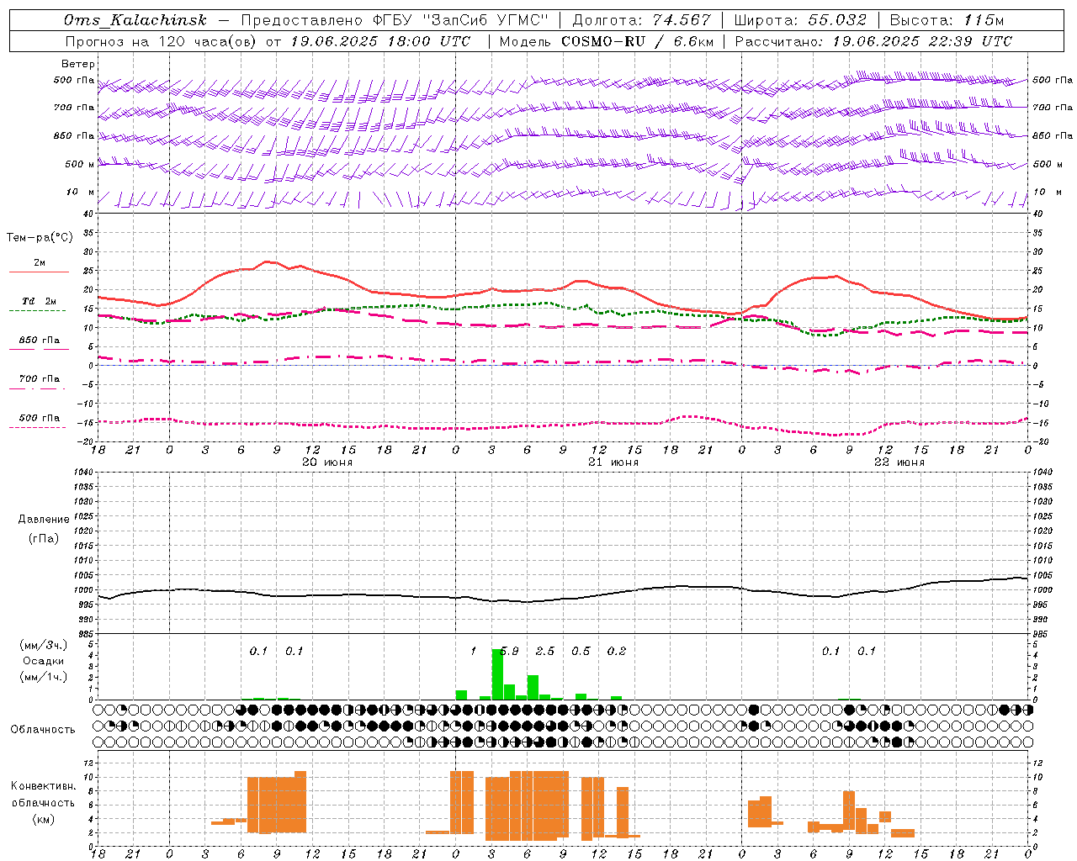Select the 'Тем-ра(°C)' temperature axis title
The height and width of the screenshot is (861, 1077).
40,238
